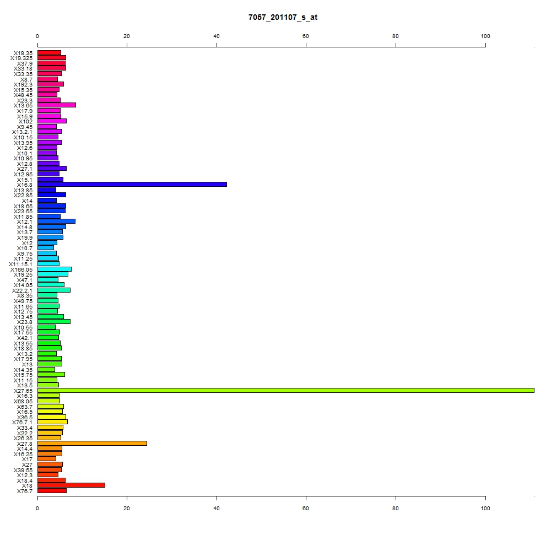Click the X14 label
This screenshot has height=551, width=551.
pyautogui.click(x=27, y=201)
